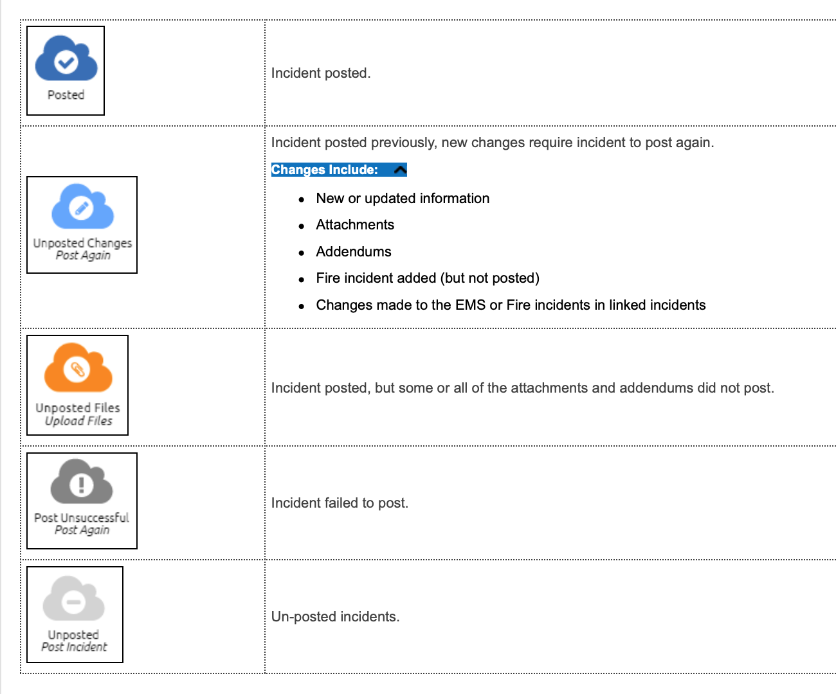
Task: Click Post Again under Unposted Changes
Action: point(83,255)
